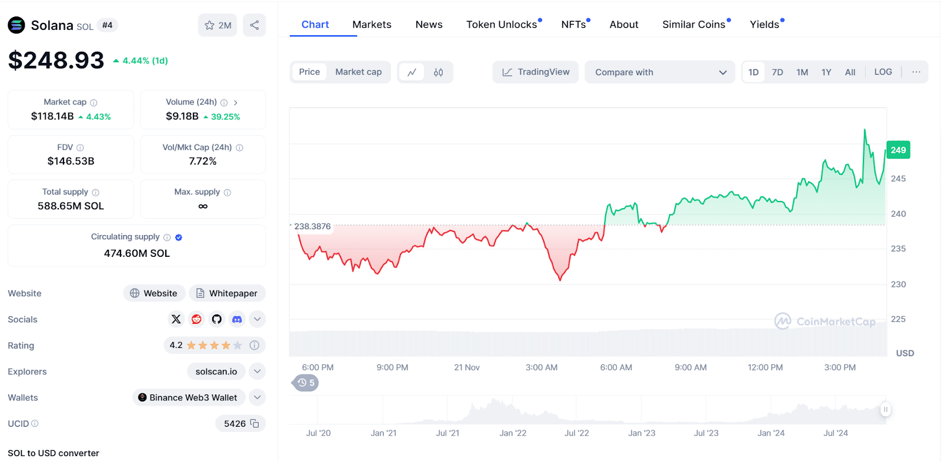Click the 4.44% (1d) change label
Viewport: 941px width, 462px height.
click(141, 61)
